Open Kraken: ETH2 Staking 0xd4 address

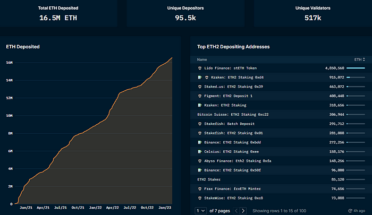(x=237, y=78)
